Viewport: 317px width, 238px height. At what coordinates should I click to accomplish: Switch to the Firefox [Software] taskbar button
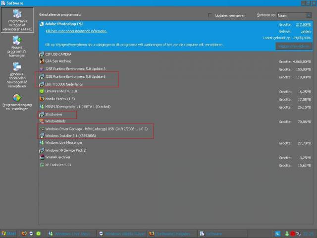click(172, 234)
